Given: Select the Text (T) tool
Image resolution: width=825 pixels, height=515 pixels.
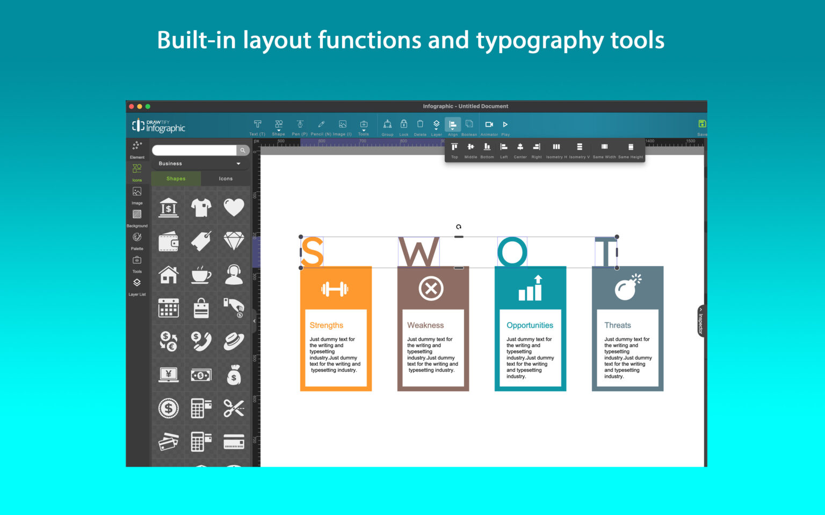Looking at the screenshot, I should [257, 124].
